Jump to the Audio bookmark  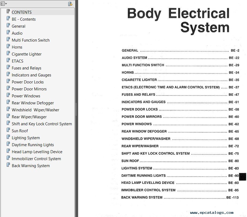17,33
